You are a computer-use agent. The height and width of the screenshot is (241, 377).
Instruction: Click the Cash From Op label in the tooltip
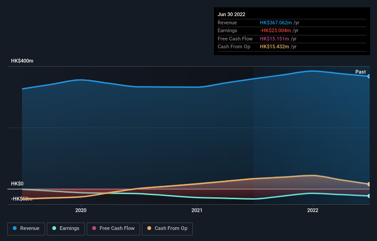click(234, 47)
